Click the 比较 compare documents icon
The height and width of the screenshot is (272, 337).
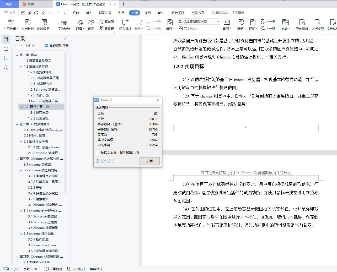tap(285, 23)
